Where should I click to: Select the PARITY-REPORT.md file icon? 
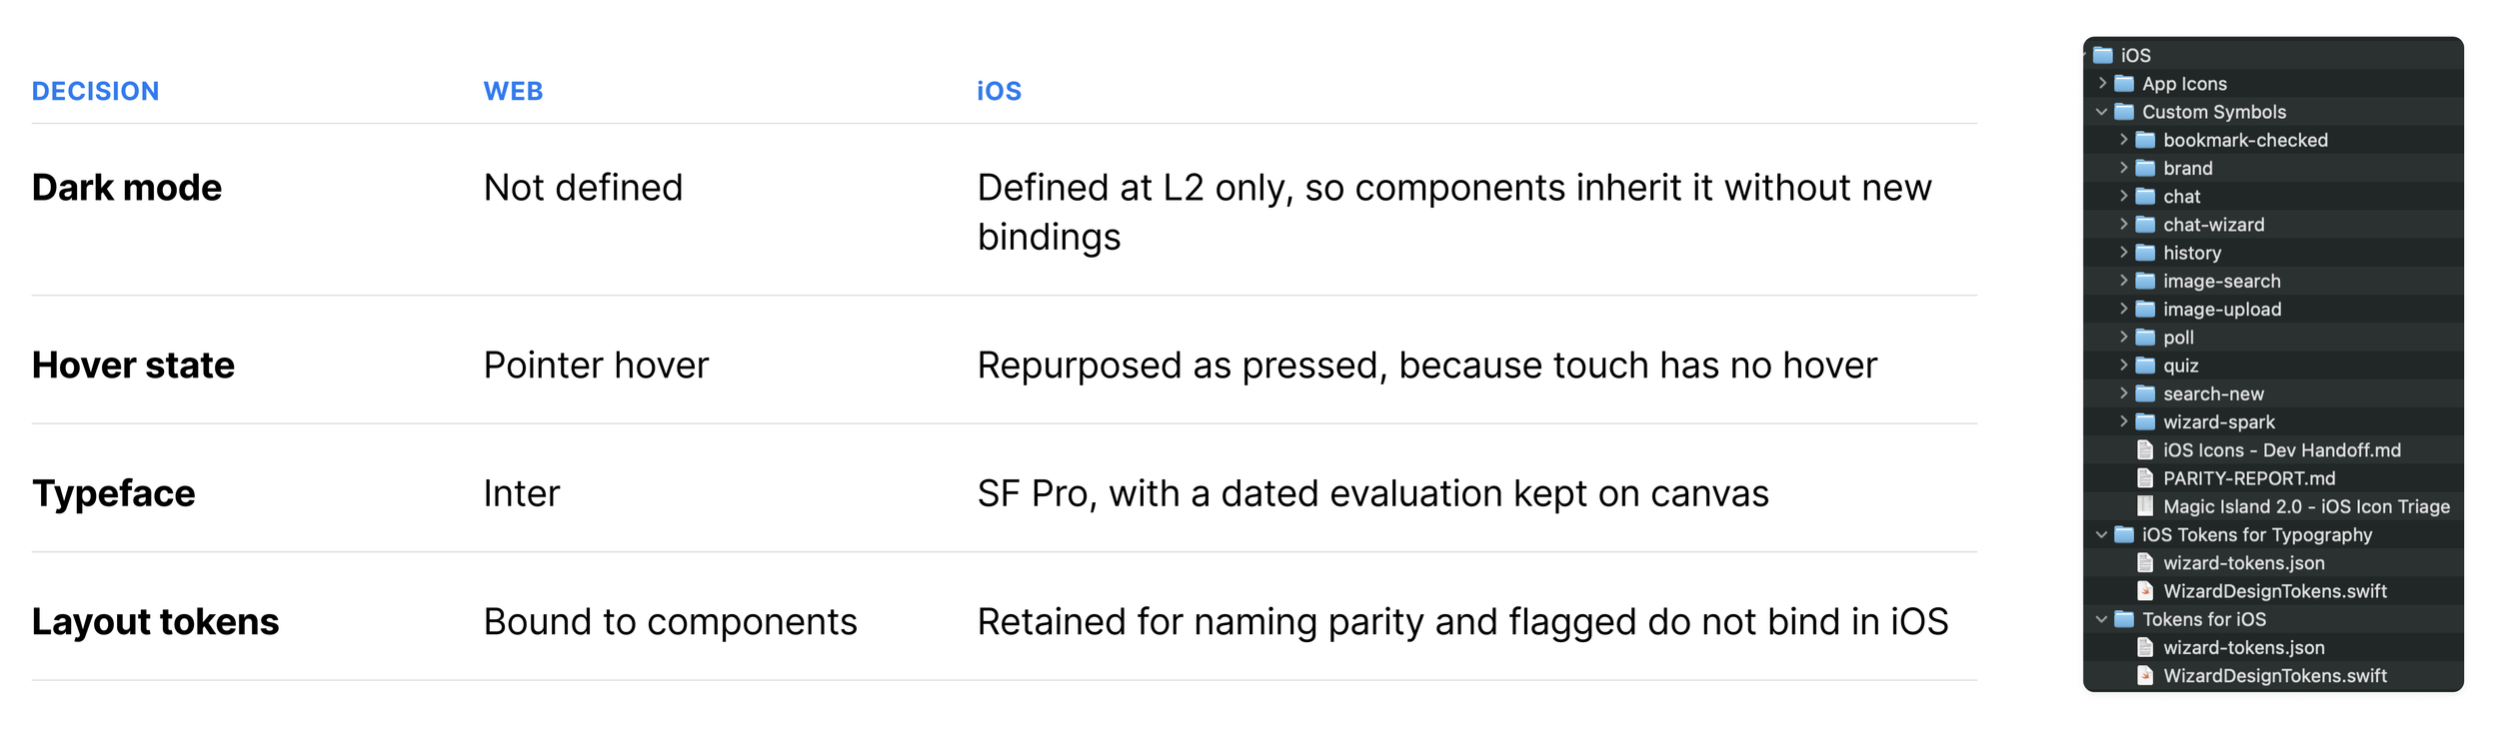[2144, 478]
